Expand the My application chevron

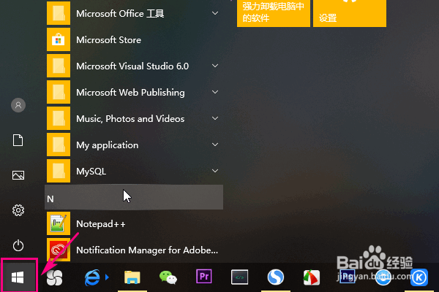215,145
